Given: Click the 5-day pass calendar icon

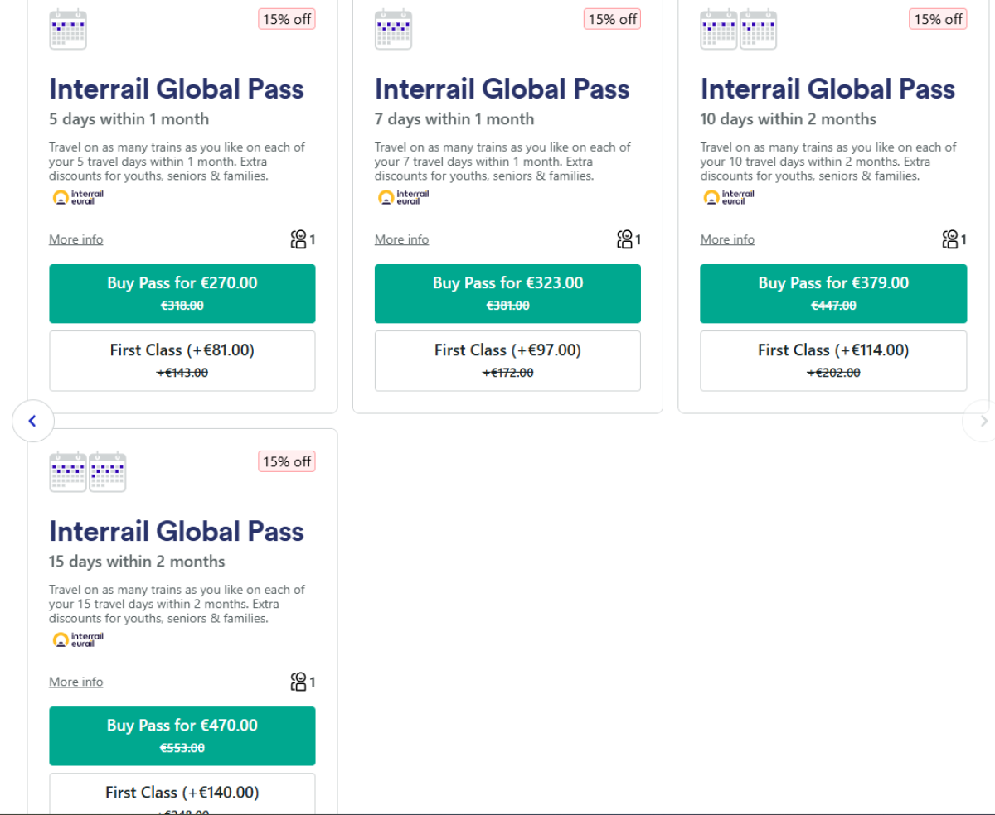Looking at the screenshot, I should 68,29.
